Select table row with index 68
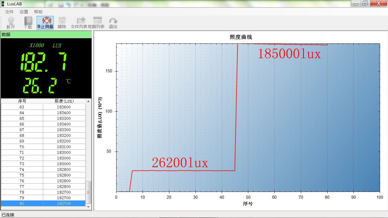Viewport: 388px width, 218px height. point(43,135)
